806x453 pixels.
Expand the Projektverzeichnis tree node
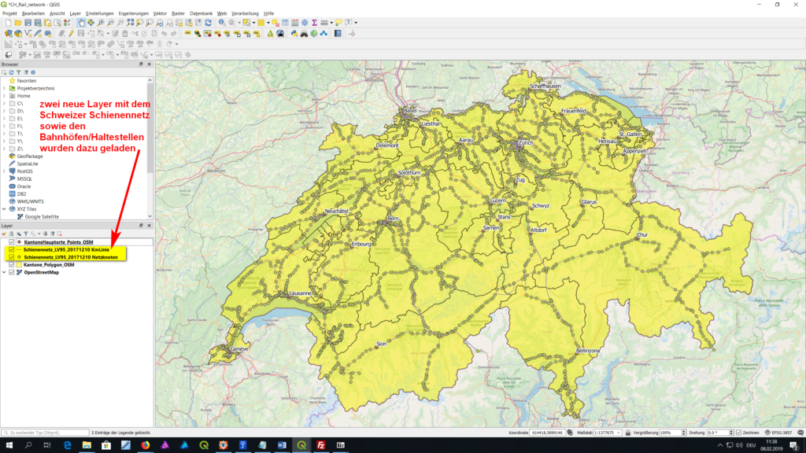click(4, 88)
